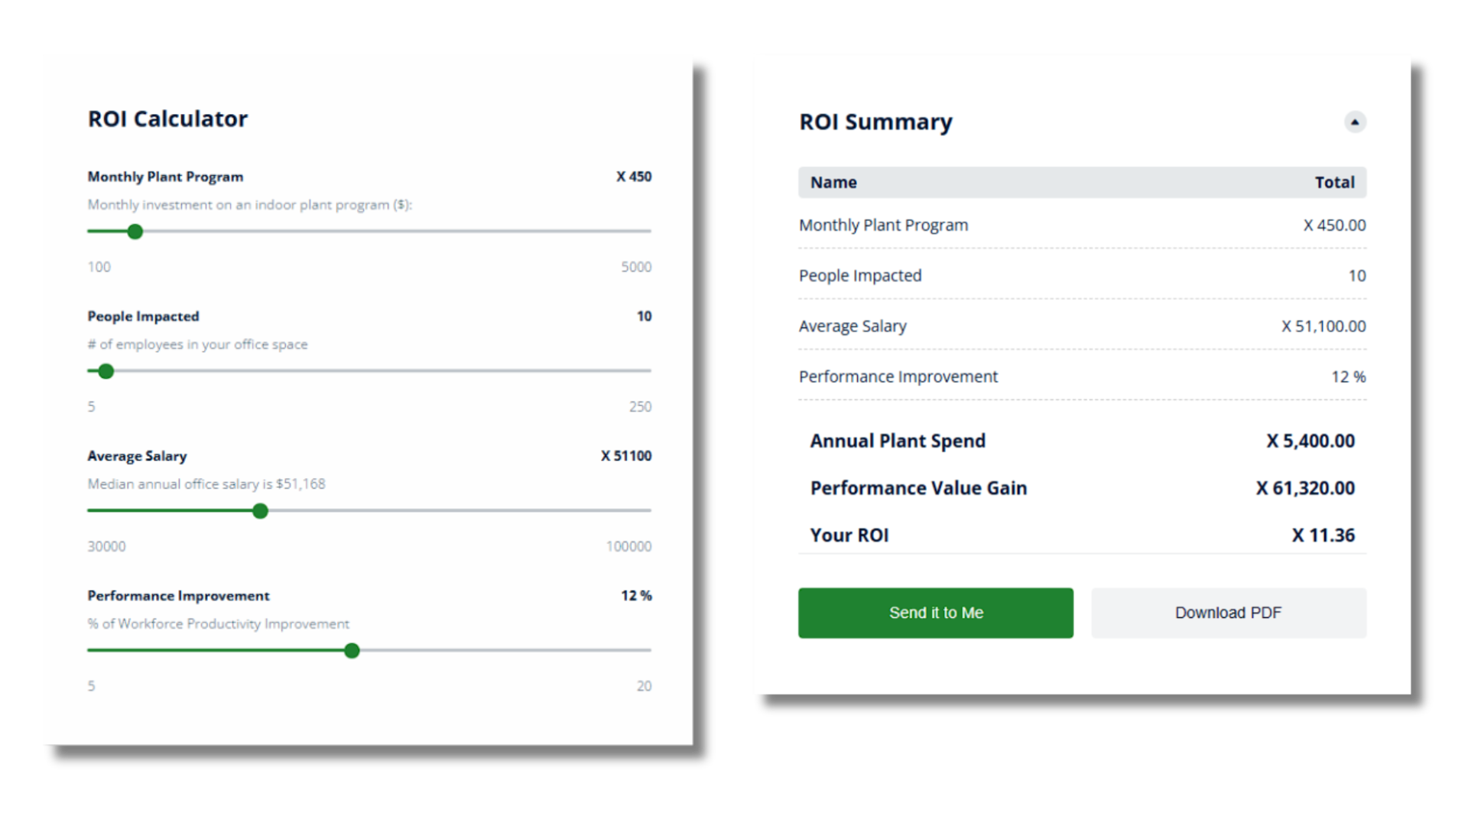Viewport: 1468px width, 826px height.
Task: Click the Performance Value Gain row
Action: pos(1082,488)
